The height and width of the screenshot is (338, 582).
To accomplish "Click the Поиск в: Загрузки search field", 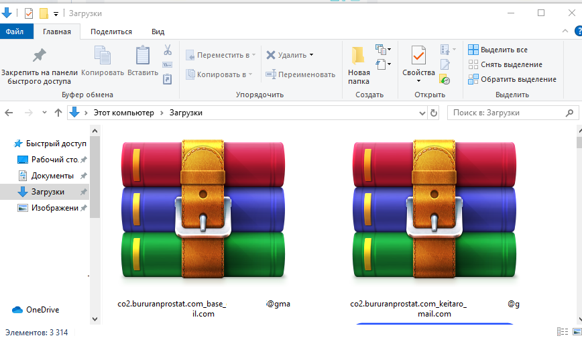I will click(x=513, y=113).
